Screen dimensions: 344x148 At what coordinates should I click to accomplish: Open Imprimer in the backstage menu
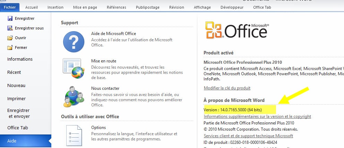(x=16, y=99)
